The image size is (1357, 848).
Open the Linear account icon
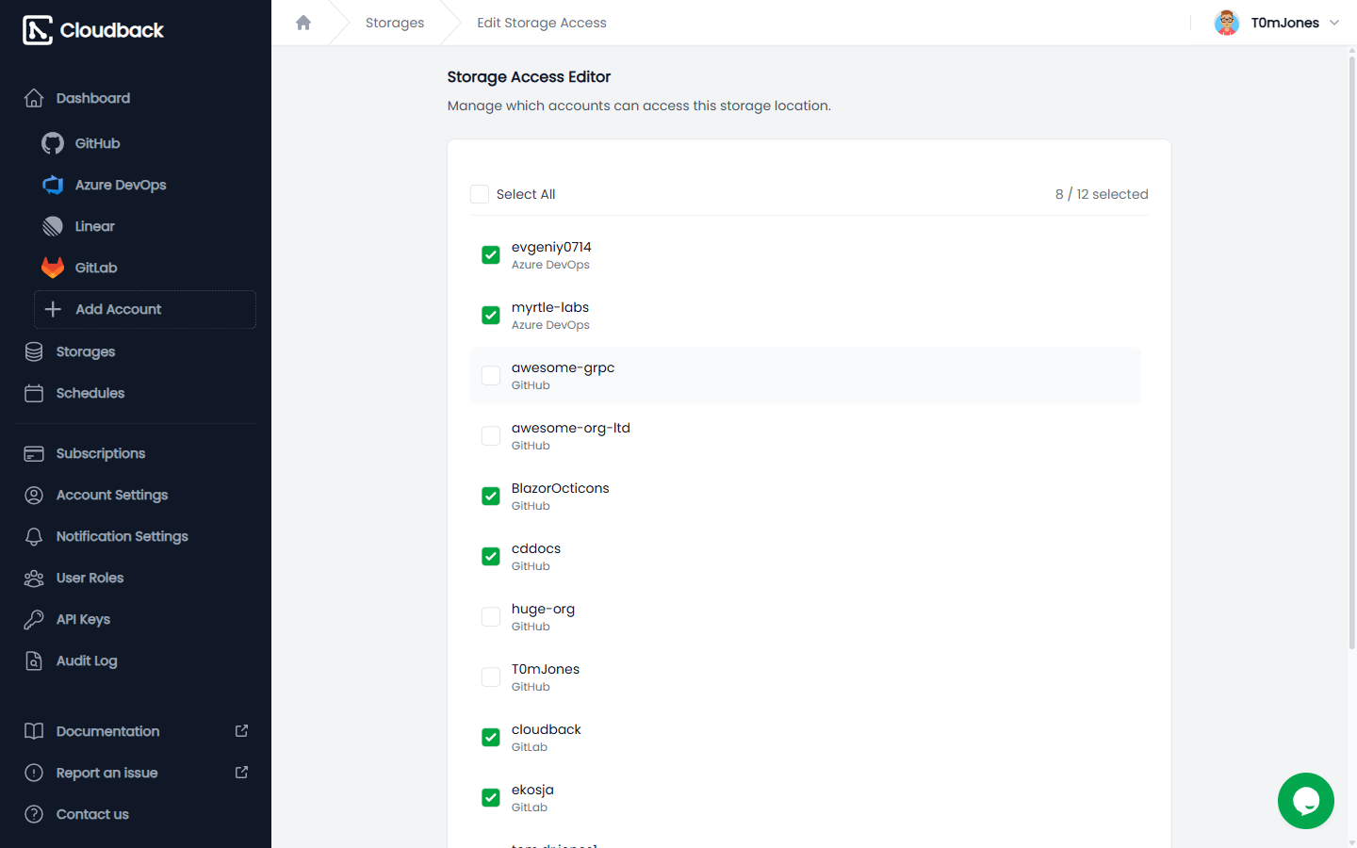53,226
